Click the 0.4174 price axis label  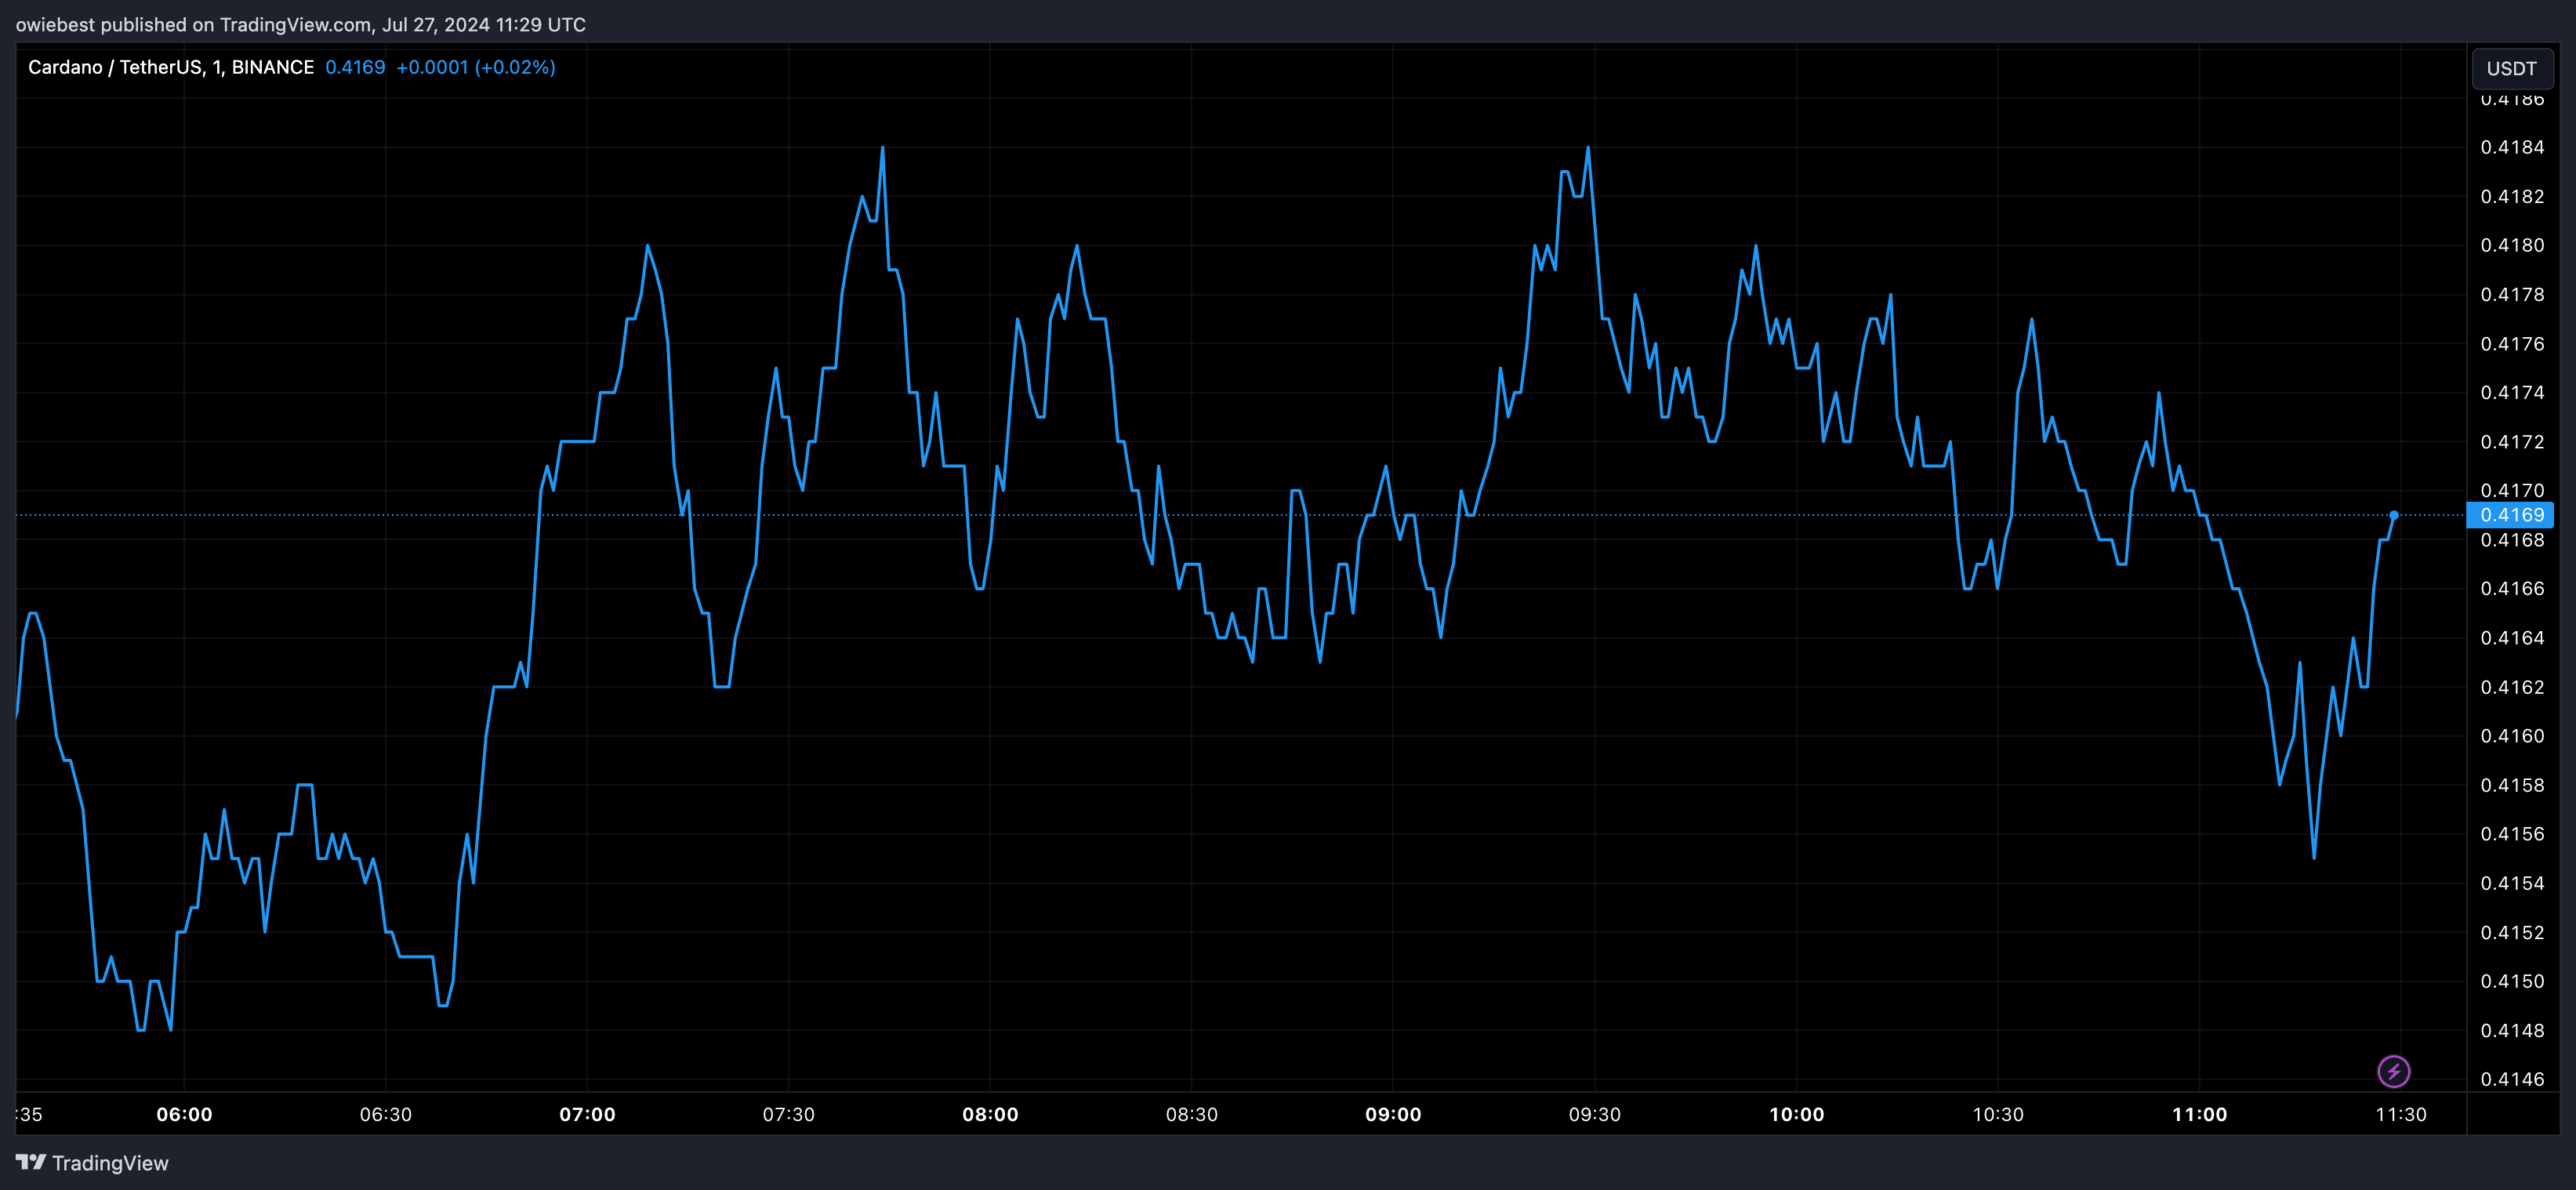click(2512, 392)
